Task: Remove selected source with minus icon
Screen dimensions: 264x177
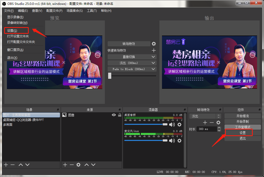Action: (x=72, y=165)
